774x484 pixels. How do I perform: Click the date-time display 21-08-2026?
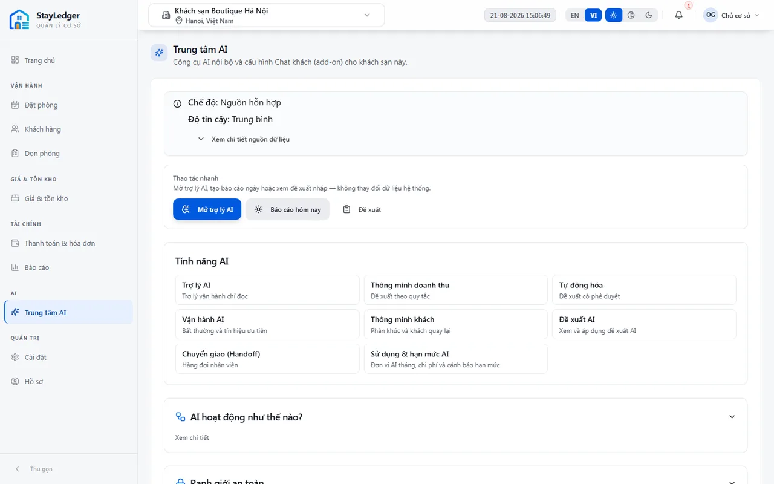pos(520,15)
